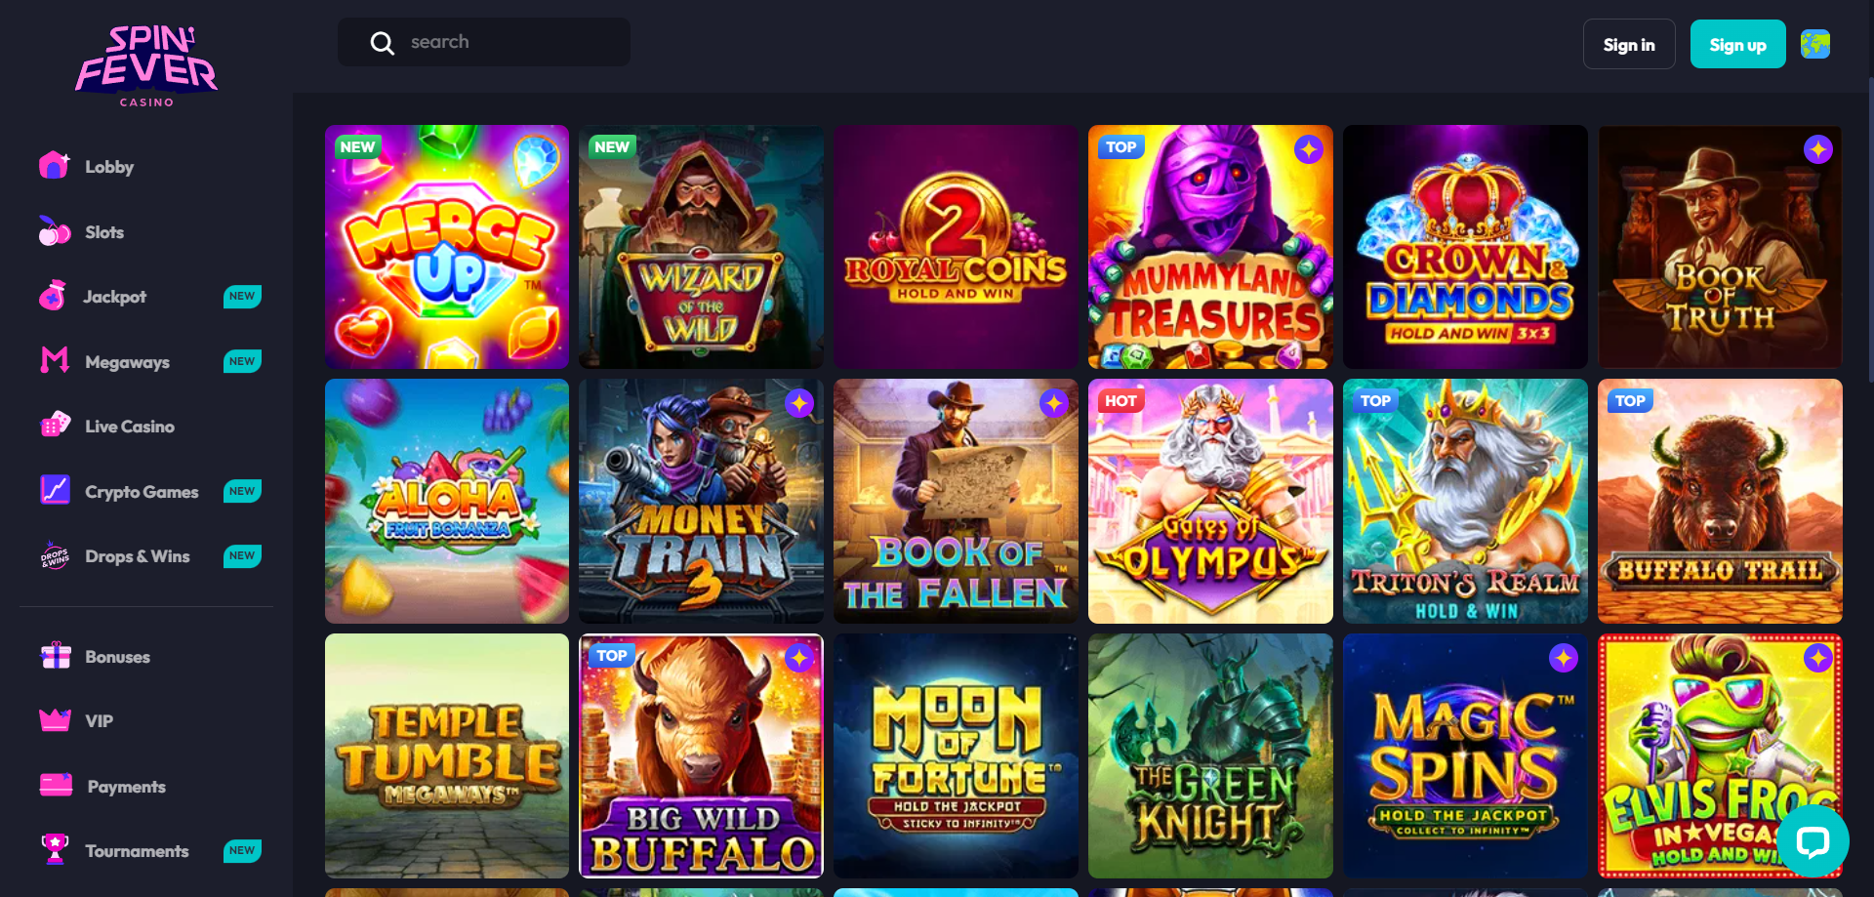The image size is (1874, 897).
Task: Open the Merge Up game tile
Action: point(447,247)
